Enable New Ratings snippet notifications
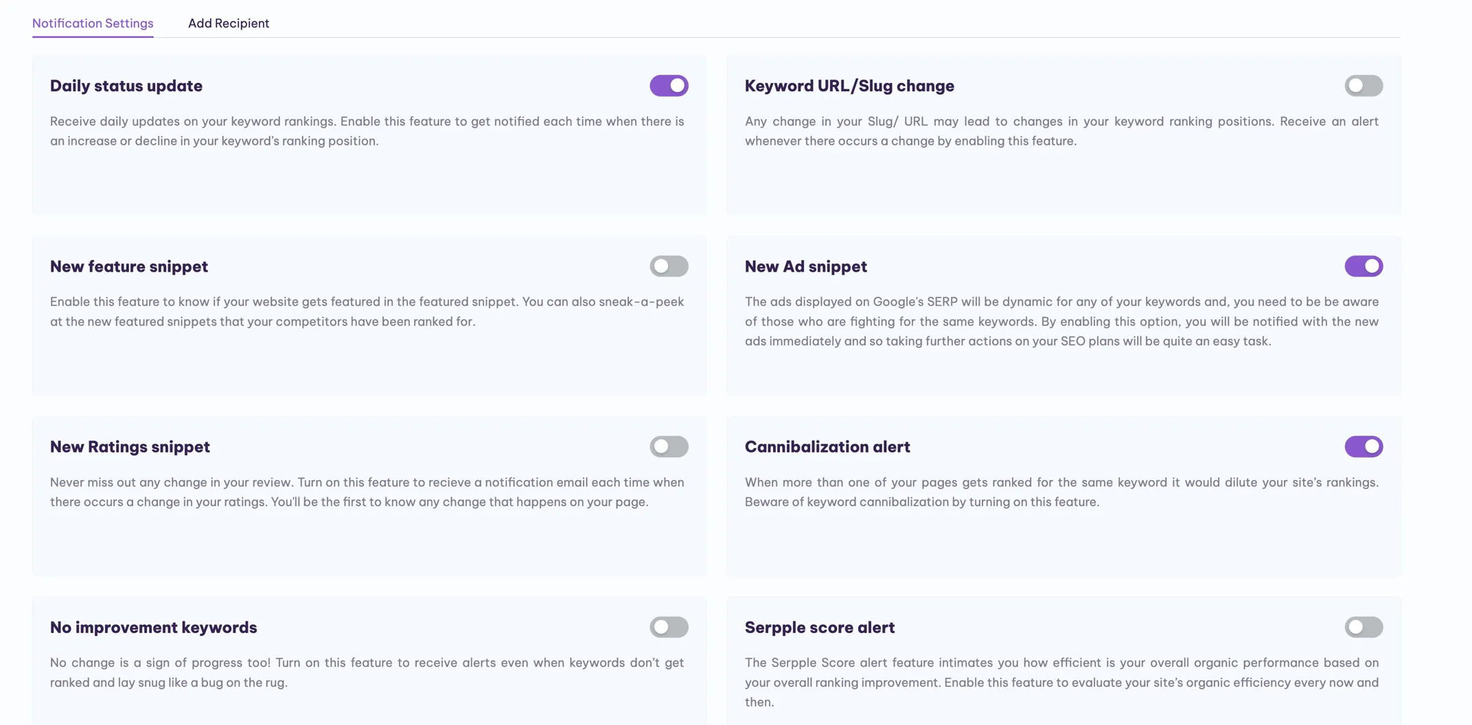The height and width of the screenshot is (725, 1472). (669, 447)
